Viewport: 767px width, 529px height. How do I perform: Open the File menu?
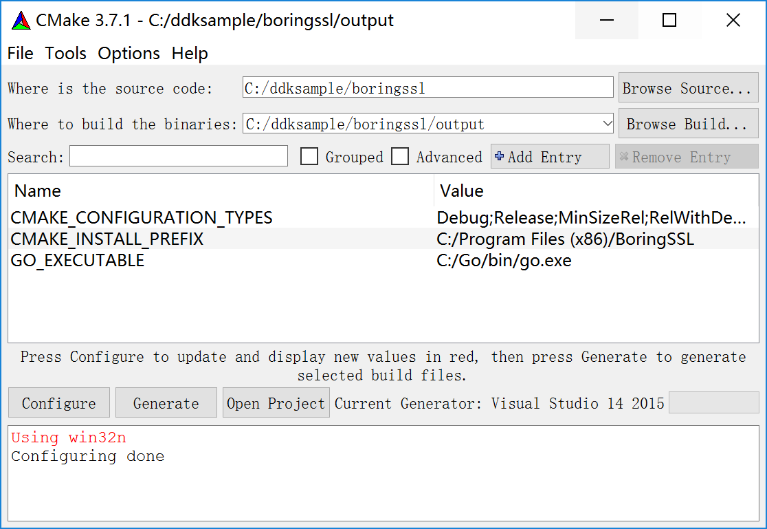(x=20, y=53)
